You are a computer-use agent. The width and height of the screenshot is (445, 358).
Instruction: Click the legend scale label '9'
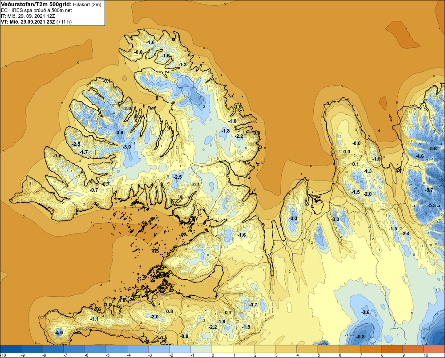click(403, 355)
